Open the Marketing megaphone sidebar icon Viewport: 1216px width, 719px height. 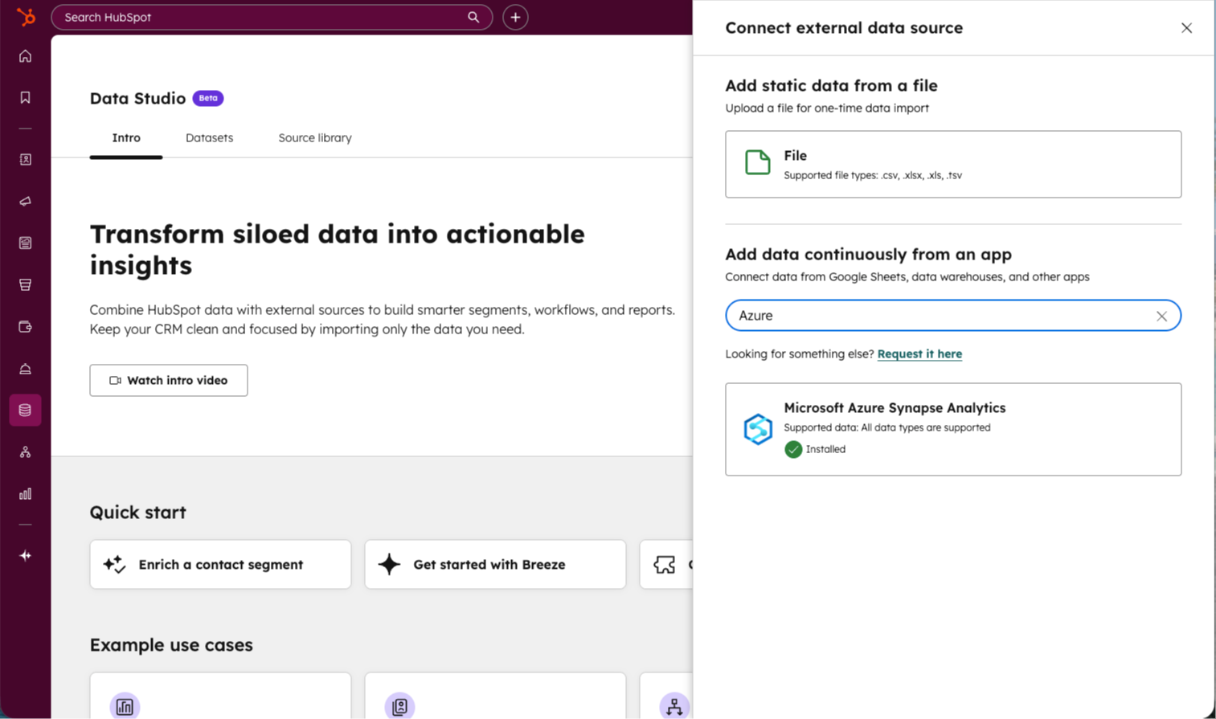[24, 202]
